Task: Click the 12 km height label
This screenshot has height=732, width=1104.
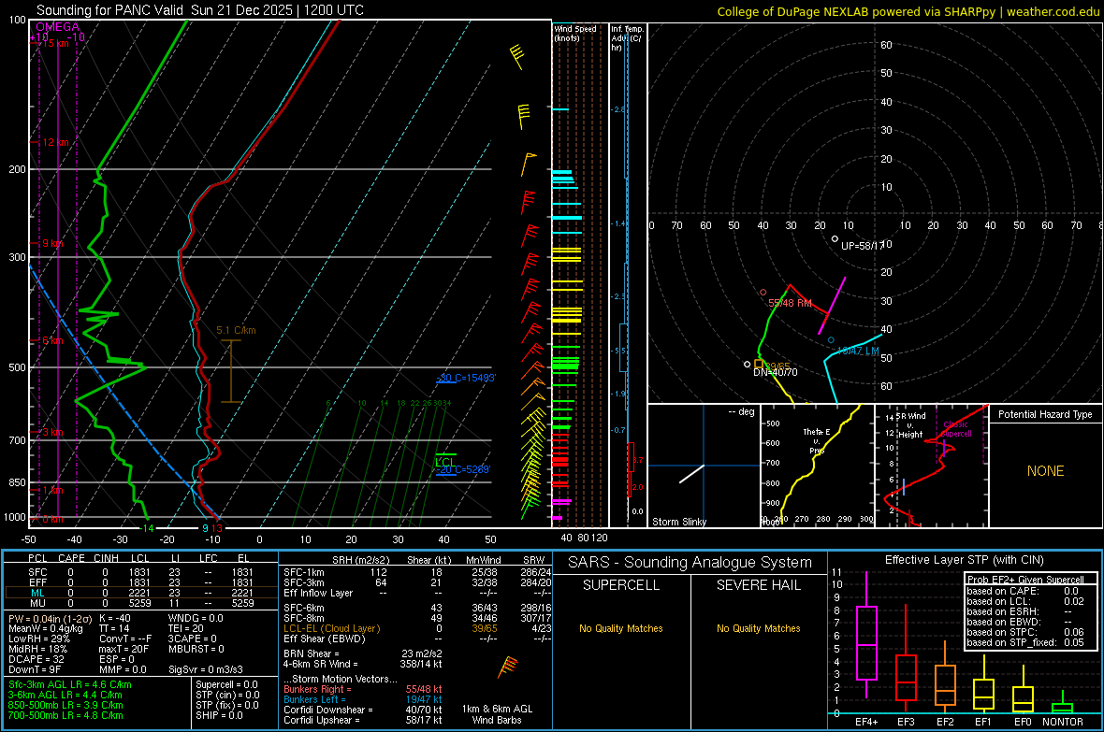Action: point(55,142)
